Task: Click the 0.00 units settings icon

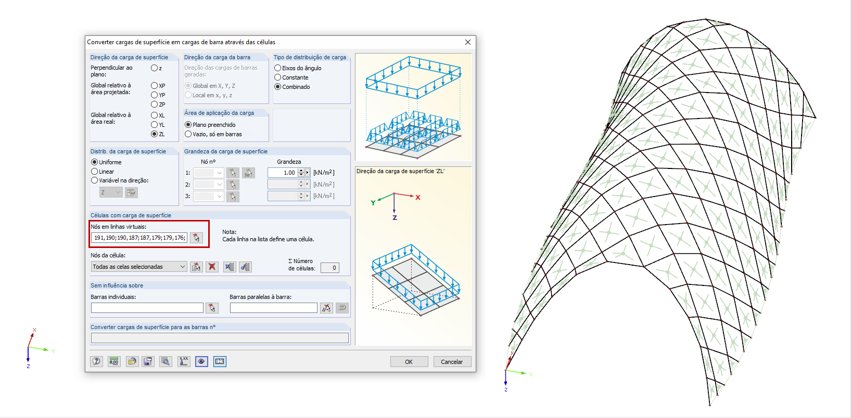Action: [114, 361]
